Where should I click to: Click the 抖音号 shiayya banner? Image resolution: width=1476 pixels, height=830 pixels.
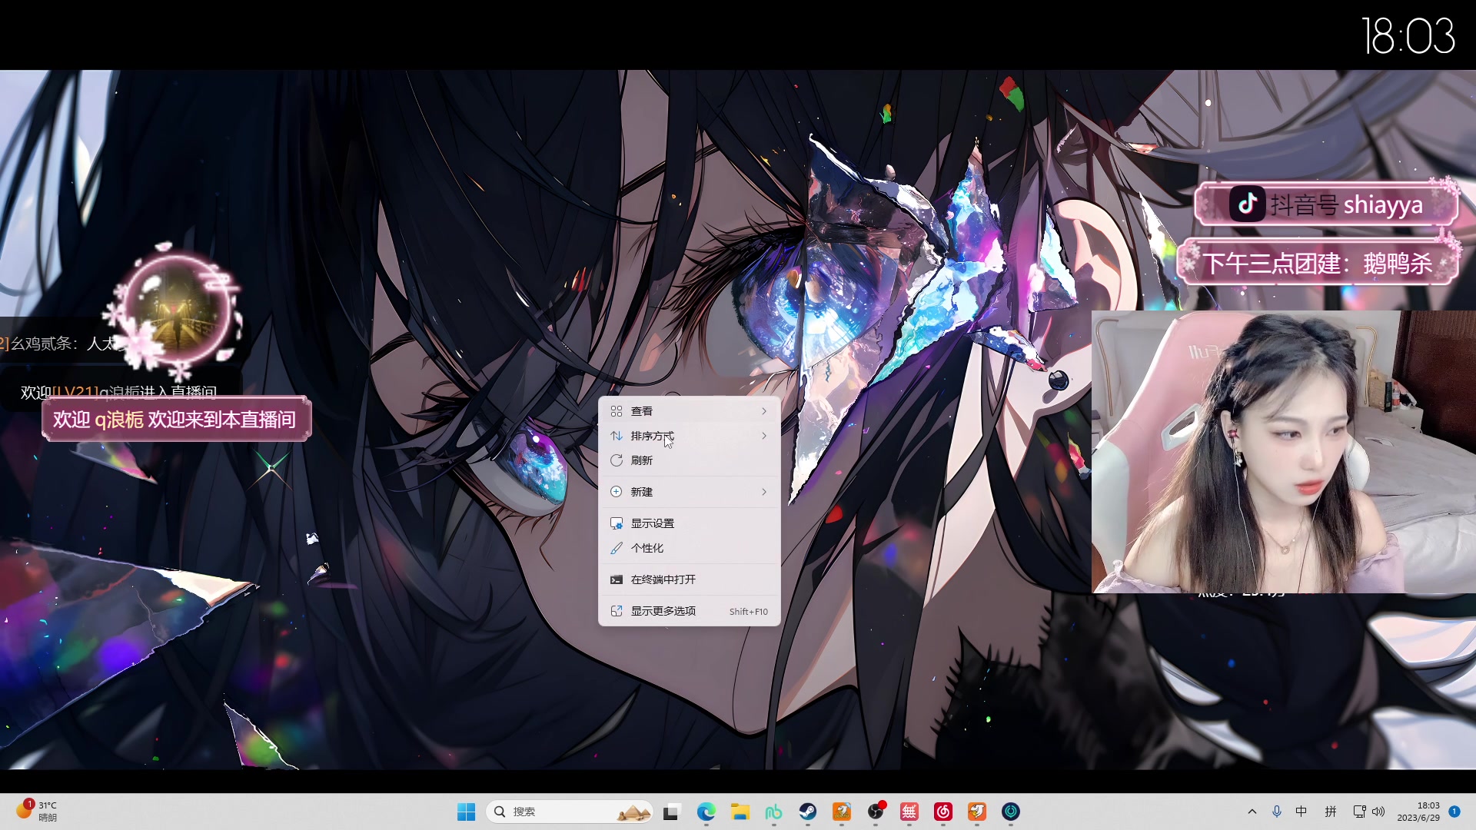pos(1326,204)
